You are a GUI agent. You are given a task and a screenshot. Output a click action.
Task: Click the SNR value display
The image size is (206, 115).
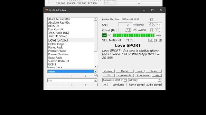pos(125,25)
